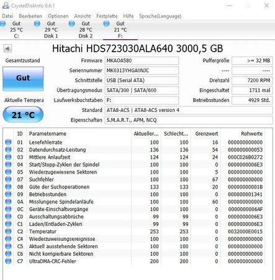This screenshot has width=275, height=280.
Task: Open the Festplatte menu
Action: [x=107, y=16]
